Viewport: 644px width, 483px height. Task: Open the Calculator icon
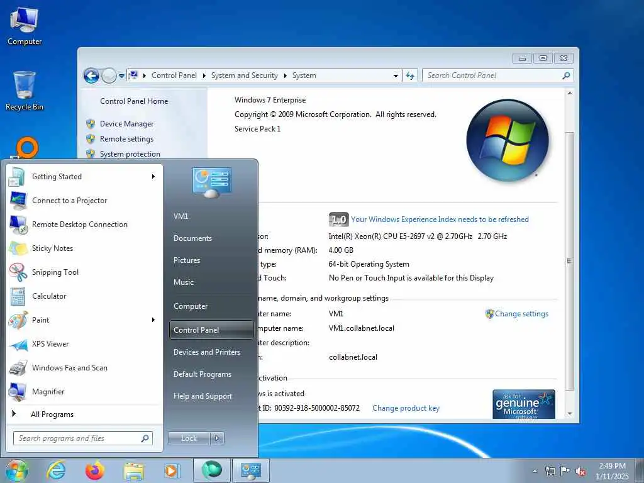point(18,296)
